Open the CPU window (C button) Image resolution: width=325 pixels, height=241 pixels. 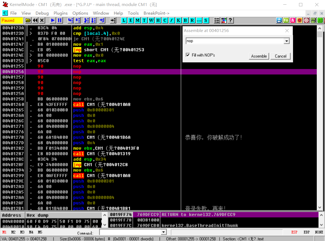165,20
